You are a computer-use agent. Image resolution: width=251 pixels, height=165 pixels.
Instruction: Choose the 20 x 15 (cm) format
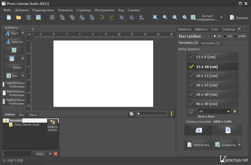[212, 85]
